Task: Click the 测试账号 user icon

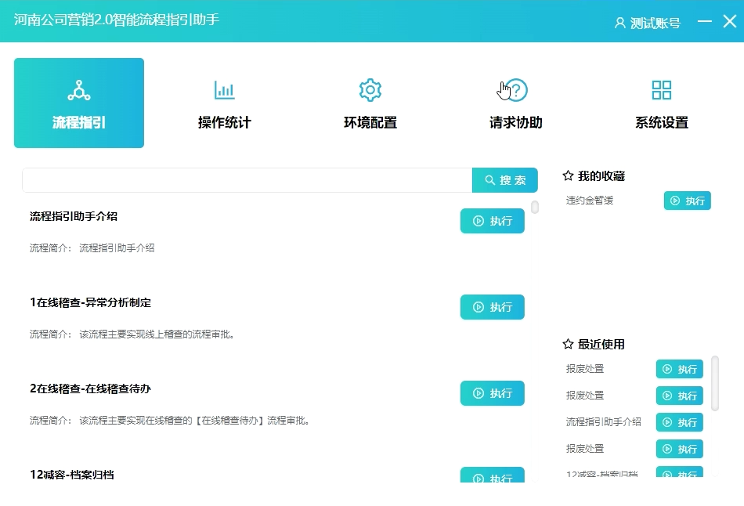Action: pyautogui.click(x=619, y=23)
